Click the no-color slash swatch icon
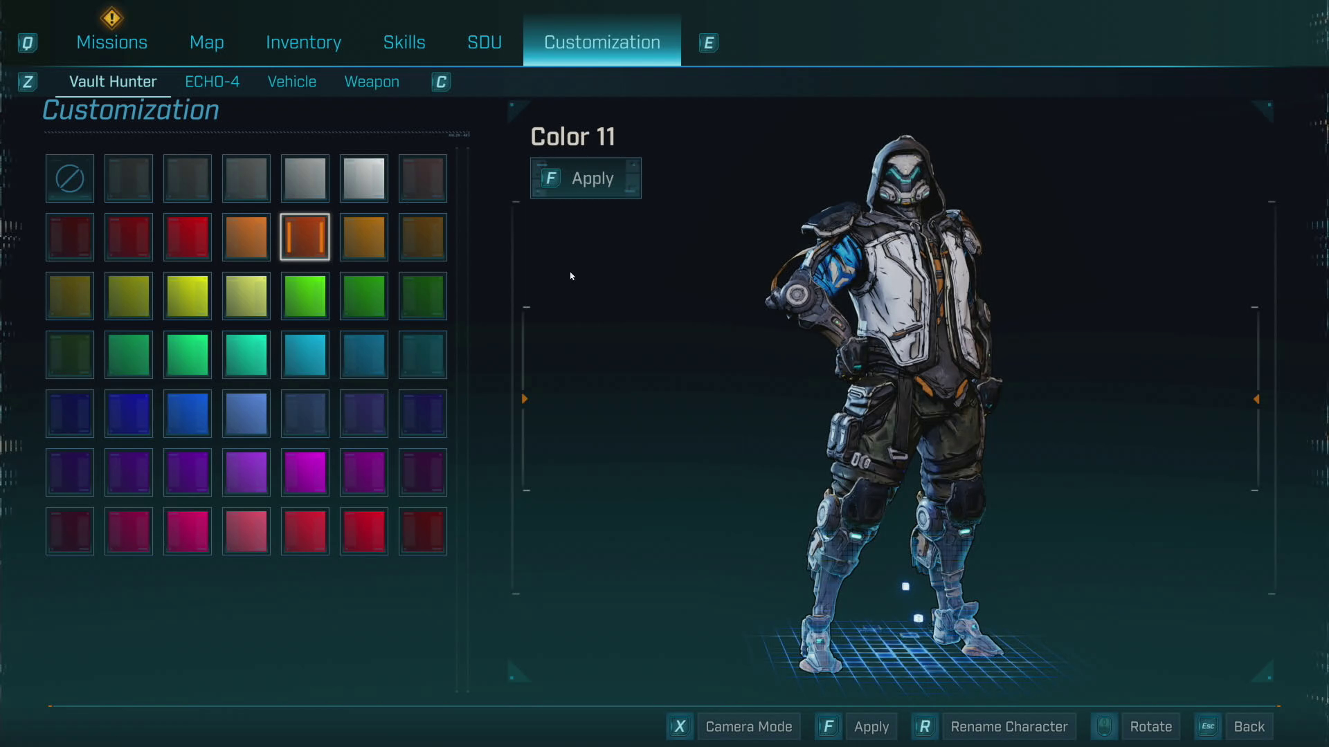The image size is (1329, 747). click(x=69, y=178)
